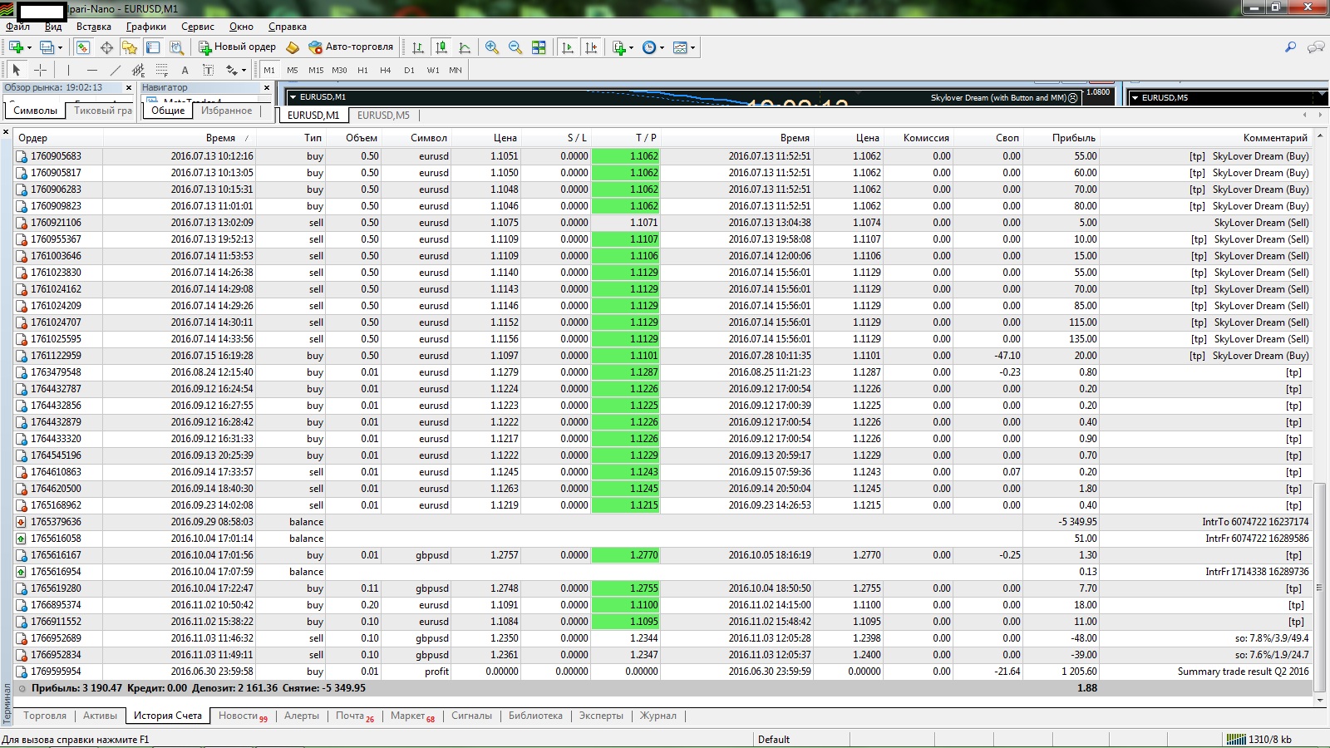The image size is (1330, 748).
Task: Select the crosshair tool
Action: tap(40, 70)
